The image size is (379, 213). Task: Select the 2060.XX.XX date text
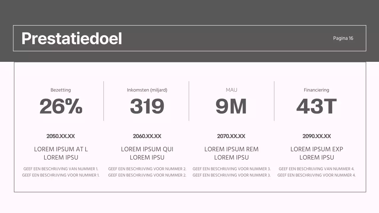pos(147,136)
